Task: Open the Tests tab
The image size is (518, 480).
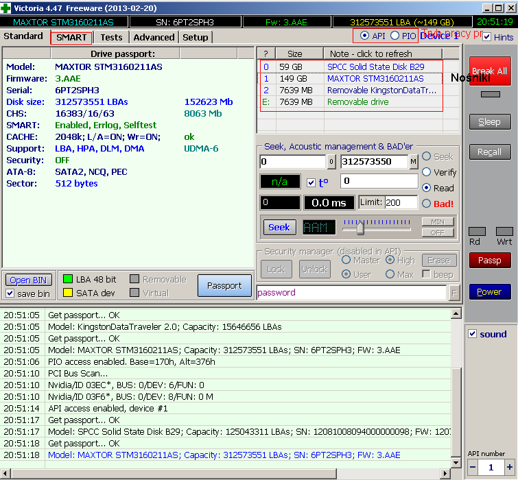Action: coord(111,37)
